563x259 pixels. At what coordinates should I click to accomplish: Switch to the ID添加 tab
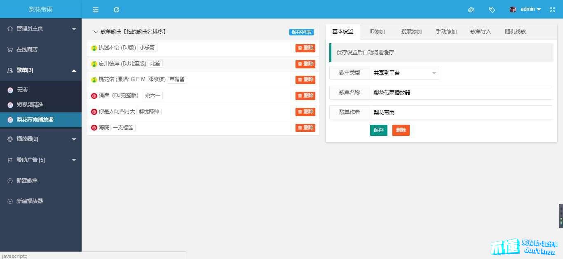point(377,31)
